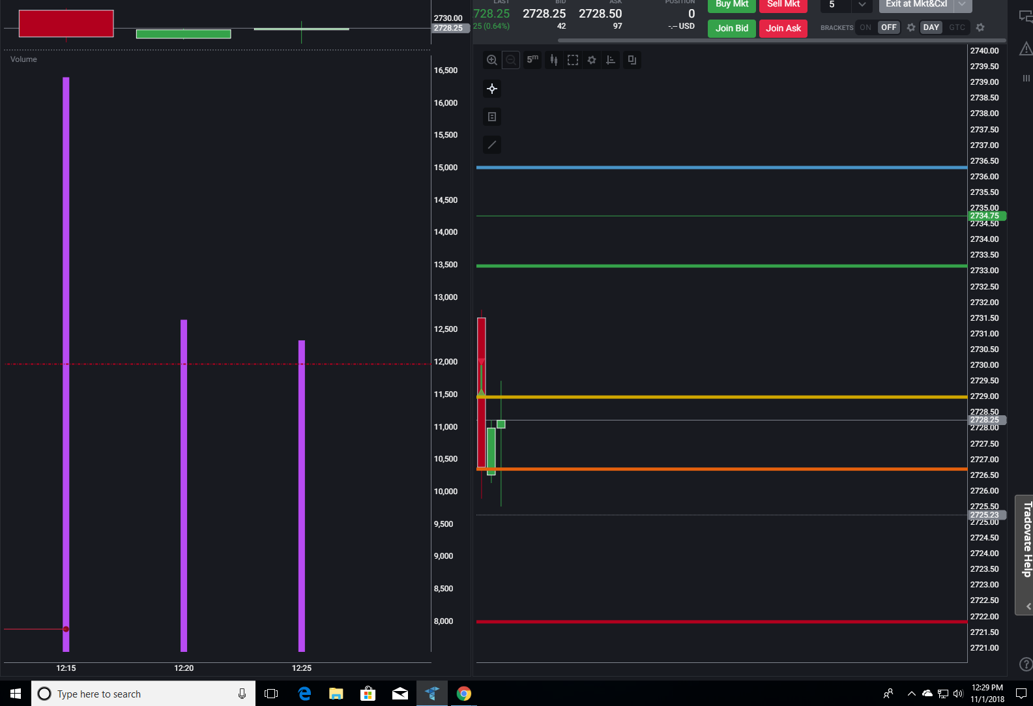Show hidden system tray icons chevron

pyautogui.click(x=912, y=694)
